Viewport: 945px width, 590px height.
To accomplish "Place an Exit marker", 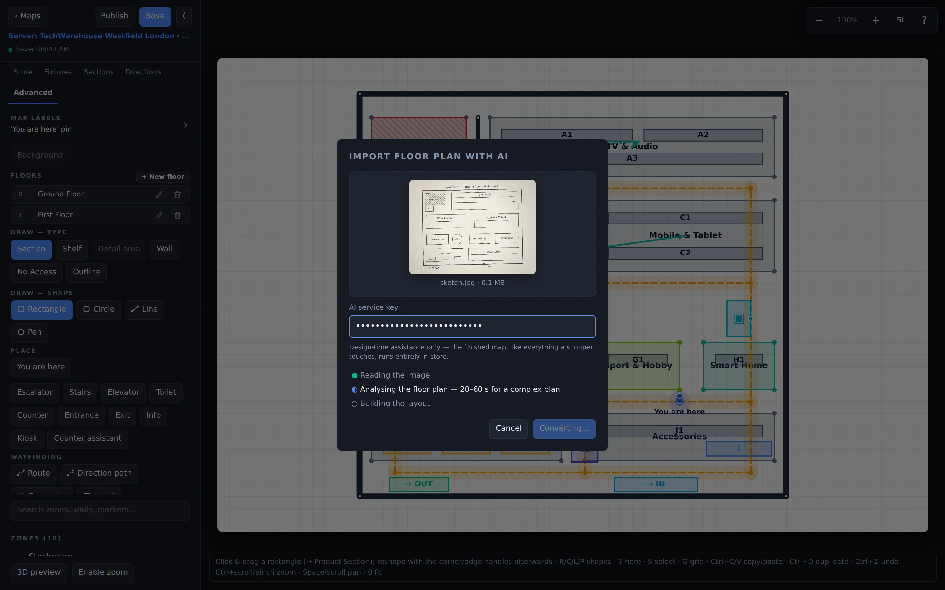I will point(123,416).
